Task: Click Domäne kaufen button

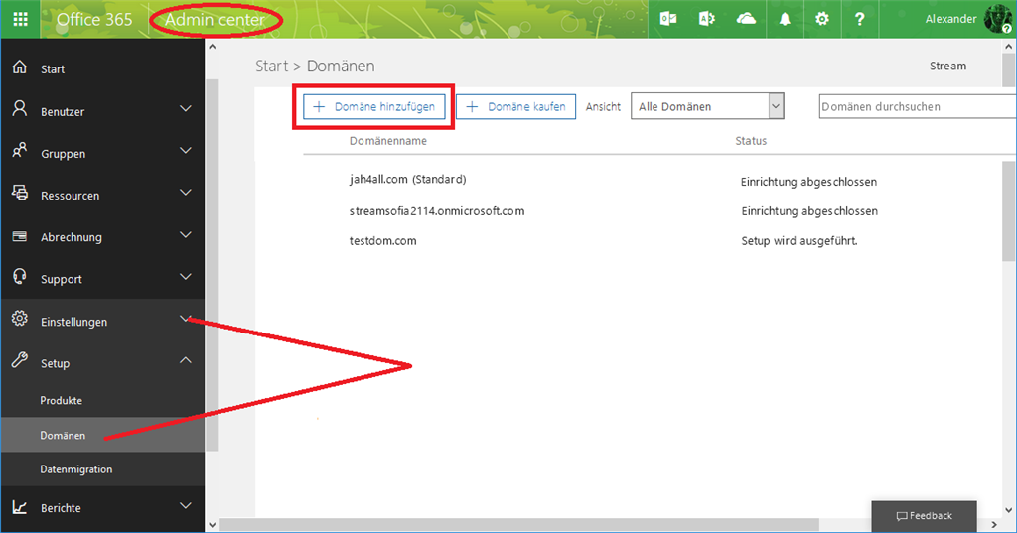Action: (x=515, y=106)
